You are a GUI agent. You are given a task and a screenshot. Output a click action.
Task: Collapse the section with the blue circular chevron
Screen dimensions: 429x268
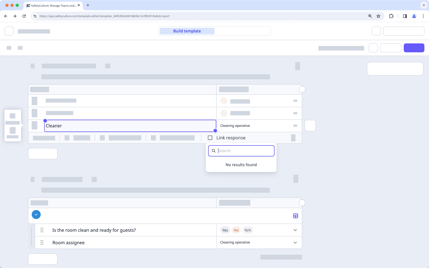[x=36, y=214]
